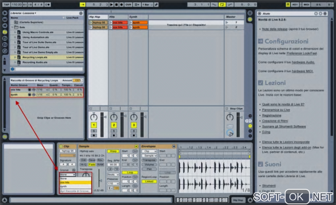Open the Live Device Browser icon
The width and height of the screenshot is (336, 205).
point(5,19)
